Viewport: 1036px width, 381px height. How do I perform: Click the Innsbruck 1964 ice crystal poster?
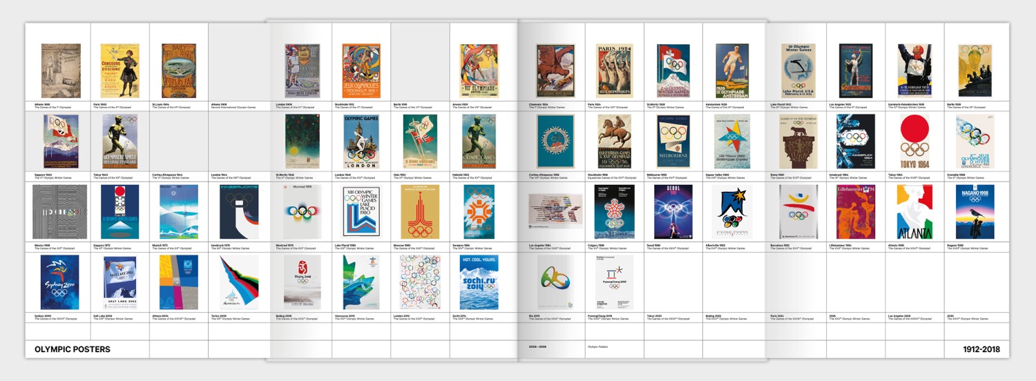856,141
